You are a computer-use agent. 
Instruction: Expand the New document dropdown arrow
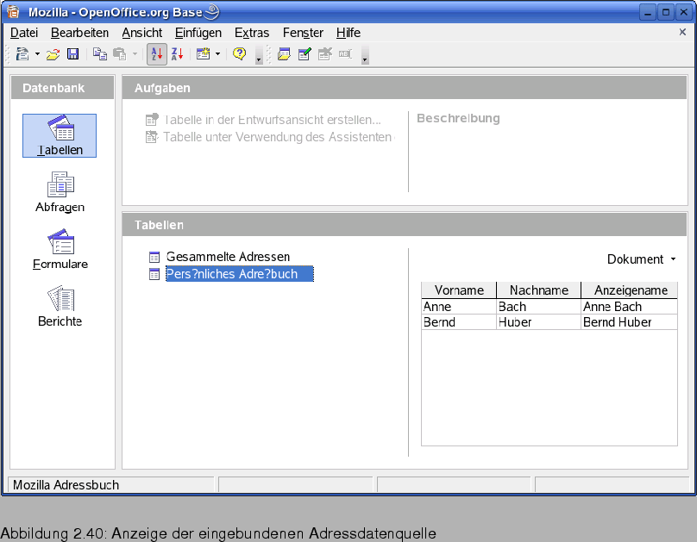tap(37, 54)
